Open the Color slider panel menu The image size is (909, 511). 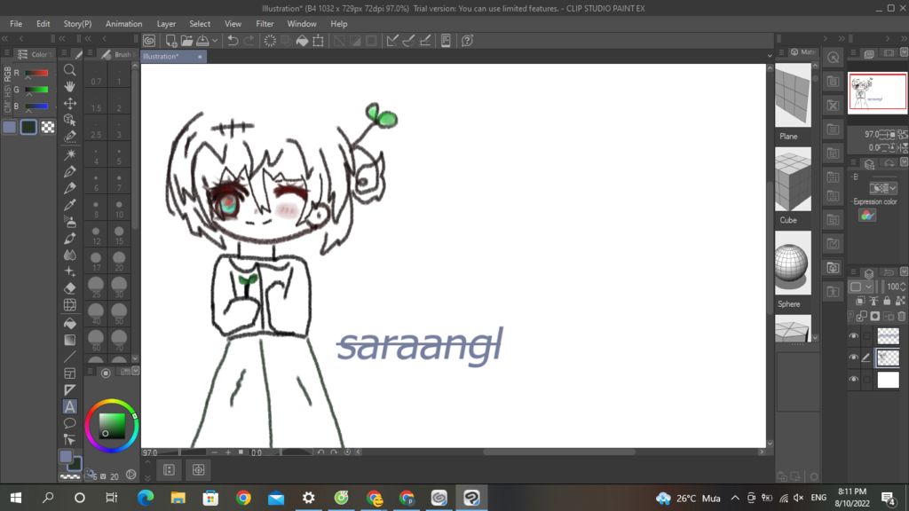click(x=6, y=53)
